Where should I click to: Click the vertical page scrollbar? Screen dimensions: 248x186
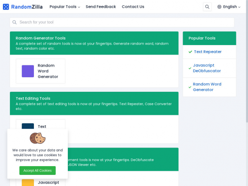247,61
